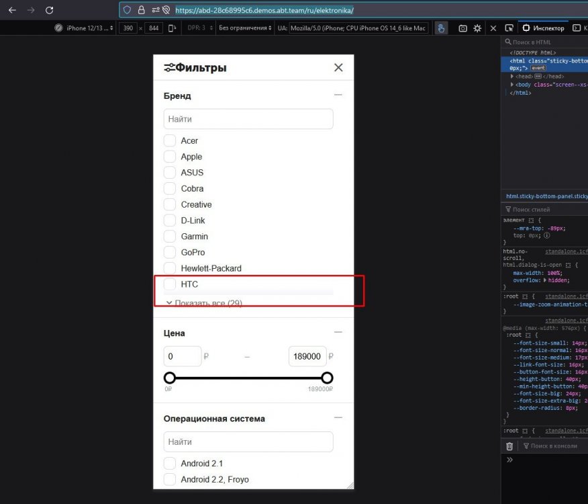Click the Найти search field under Бренд
This screenshot has height=504, width=588.
coord(248,118)
